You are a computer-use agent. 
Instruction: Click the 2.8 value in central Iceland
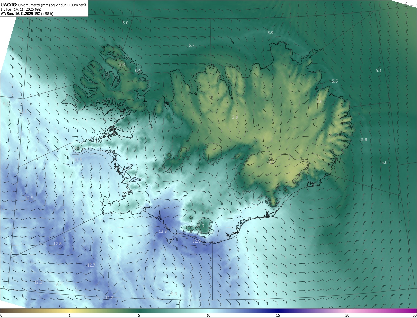(x=235, y=117)
